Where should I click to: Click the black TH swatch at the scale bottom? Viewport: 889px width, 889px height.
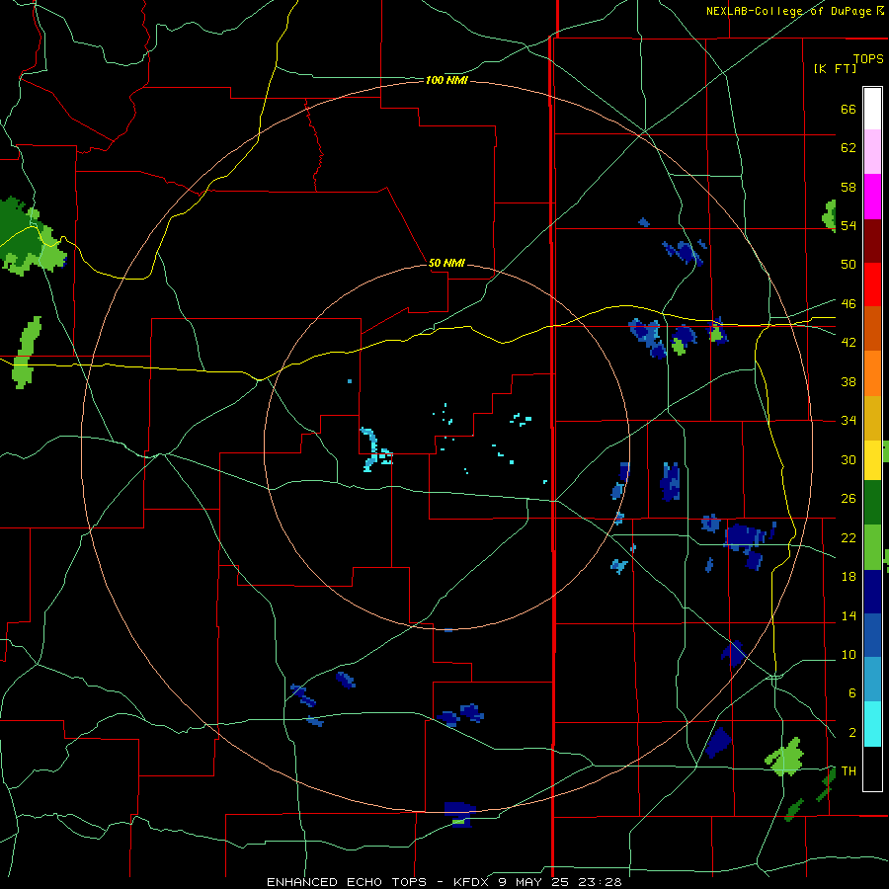pos(872,768)
